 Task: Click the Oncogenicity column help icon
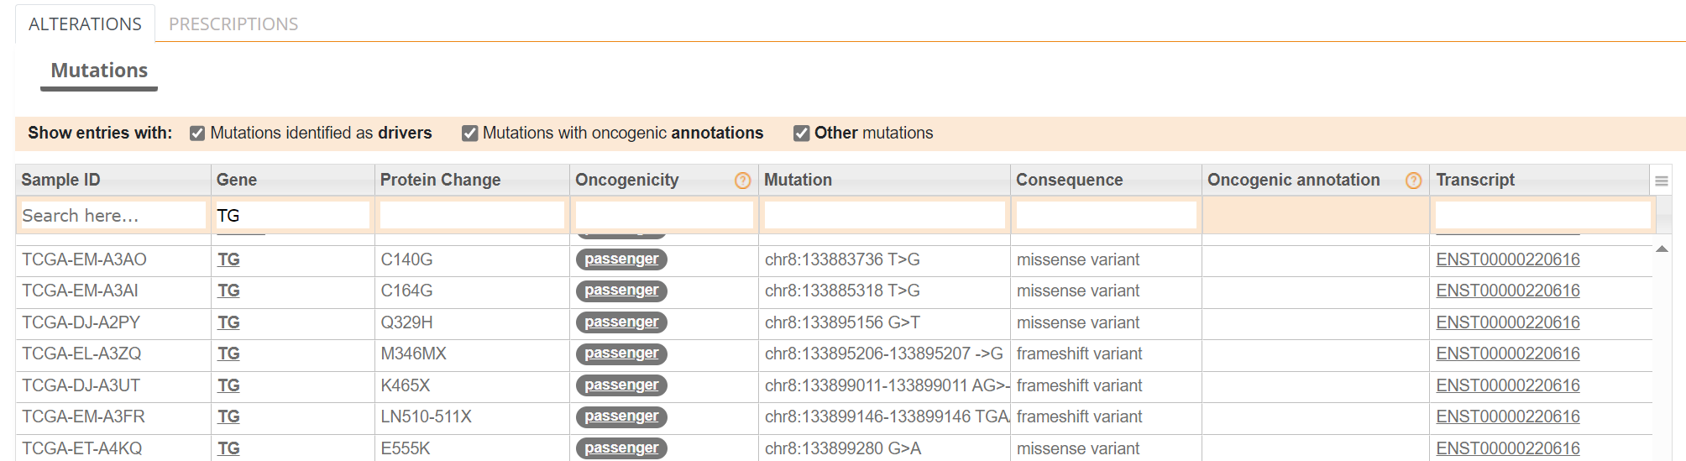click(742, 181)
